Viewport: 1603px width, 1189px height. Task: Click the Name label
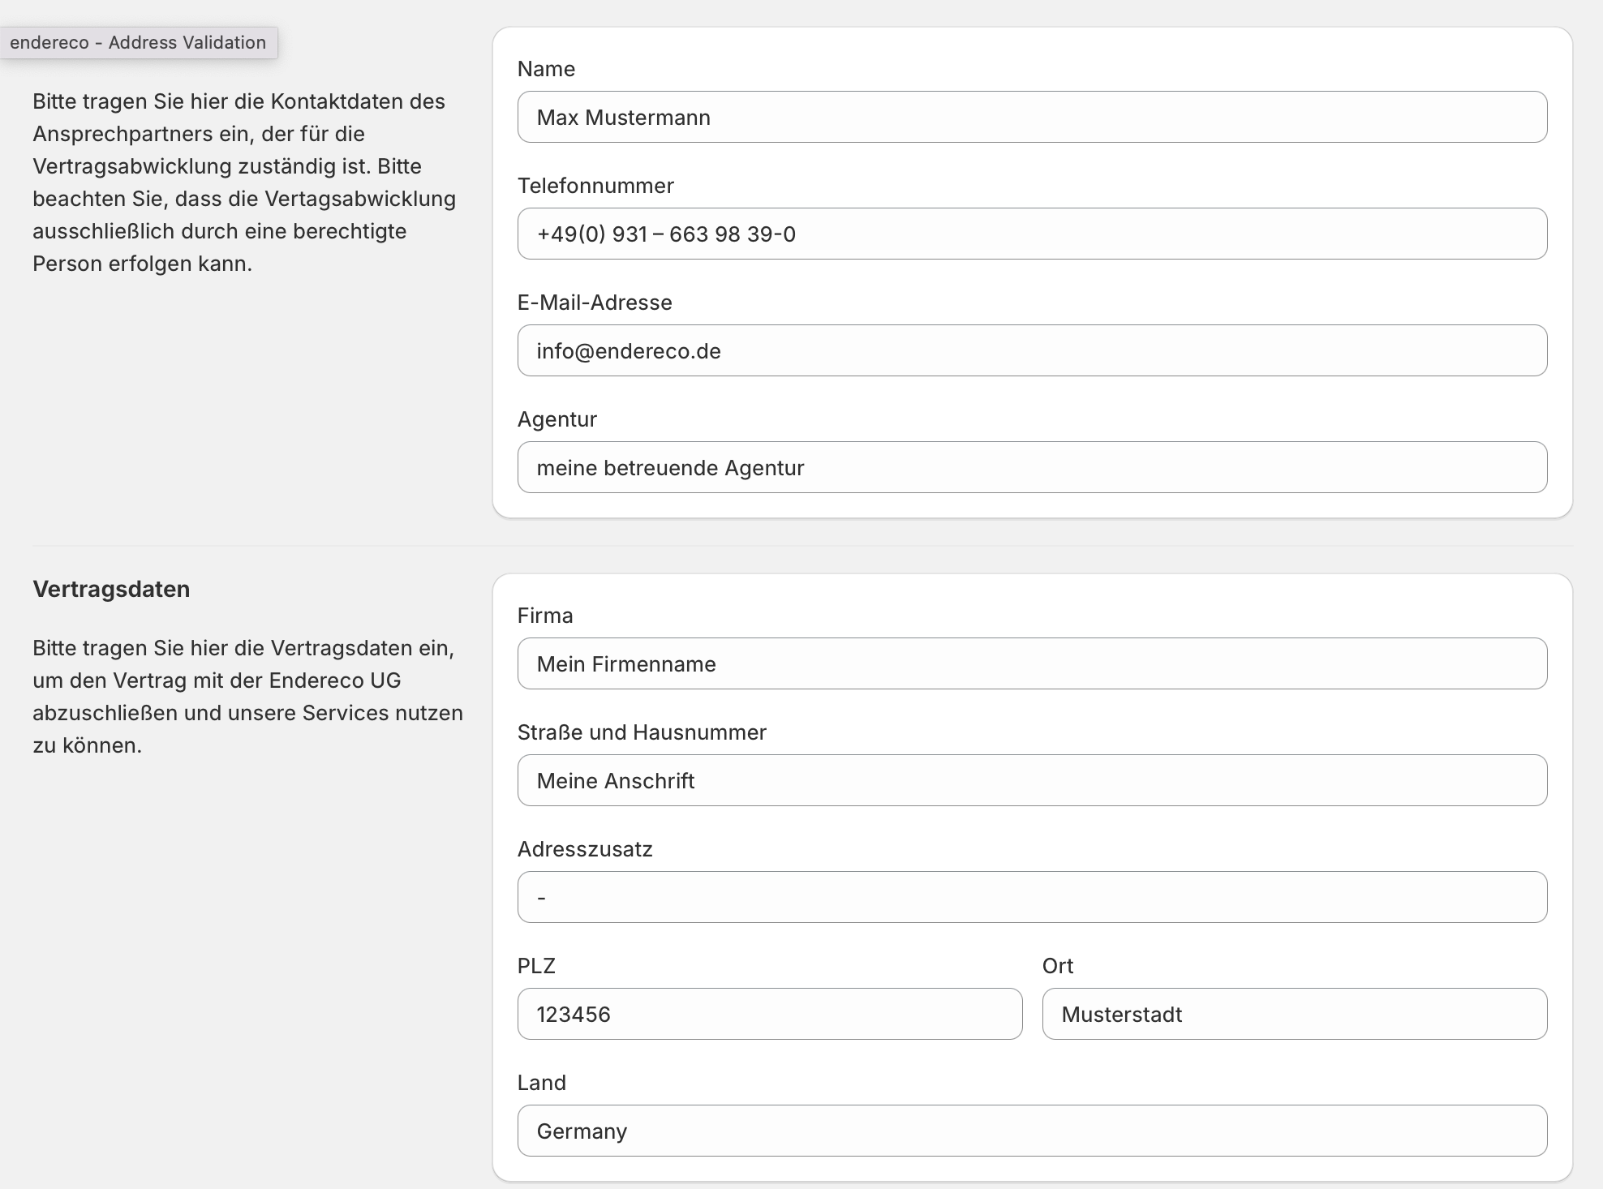tap(546, 69)
